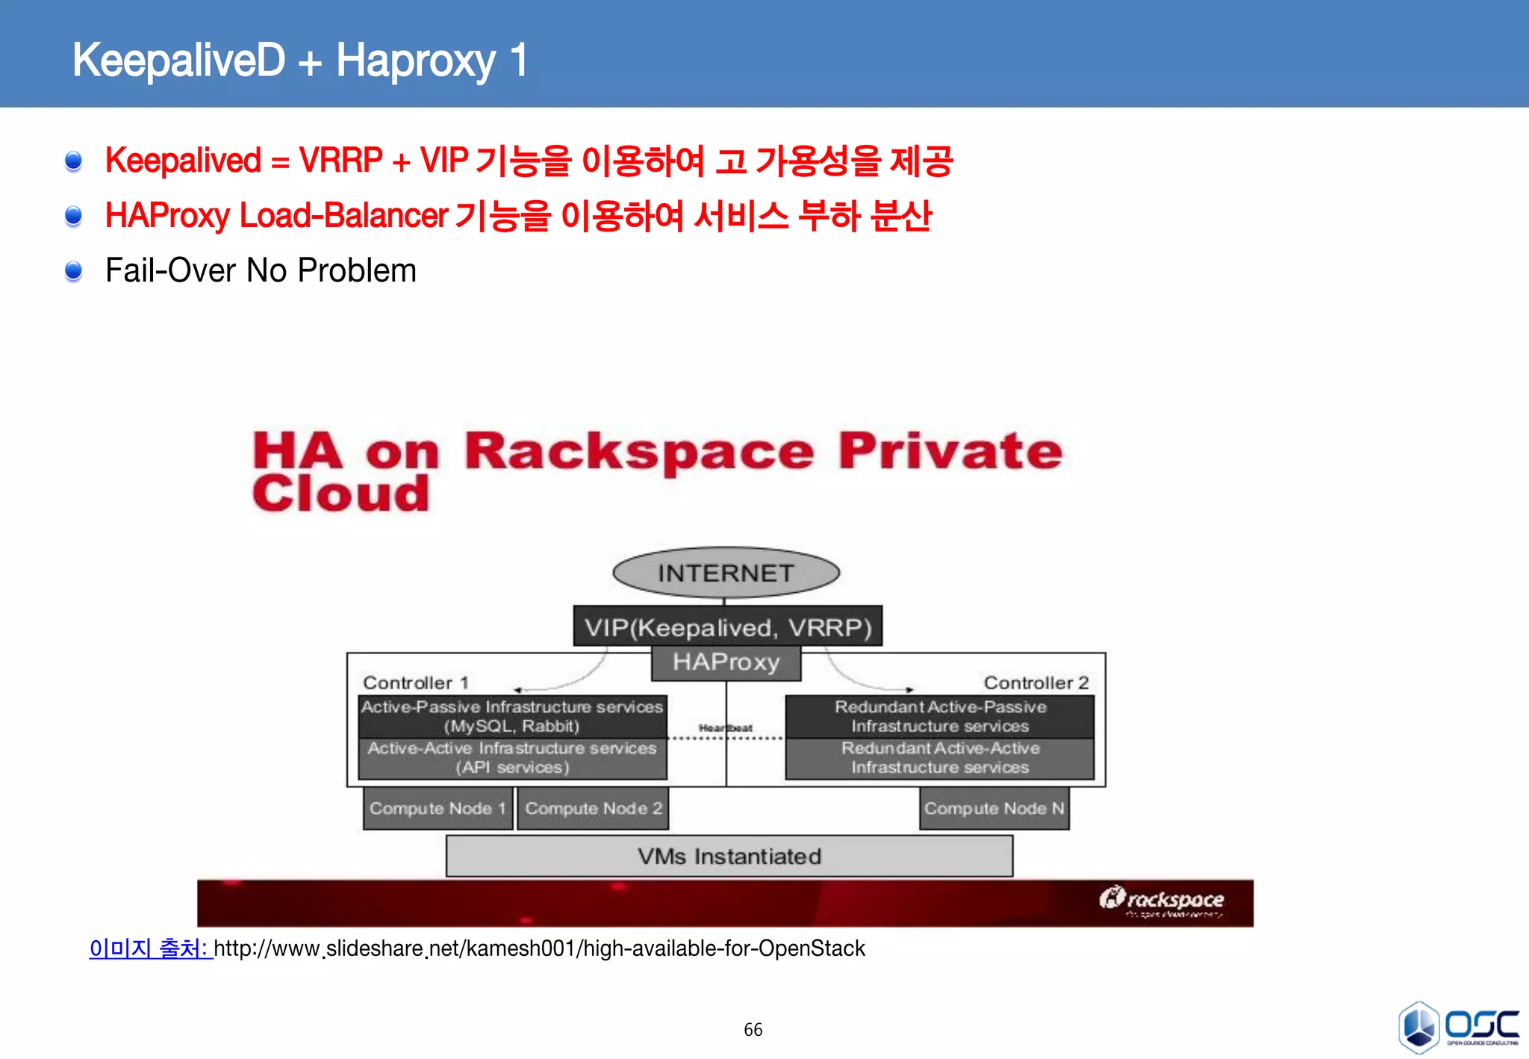Click the 'HA on Rackspace Private Cloud' heading
Image resolution: width=1529 pixels, height=1059 pixels.
(657, 471)
